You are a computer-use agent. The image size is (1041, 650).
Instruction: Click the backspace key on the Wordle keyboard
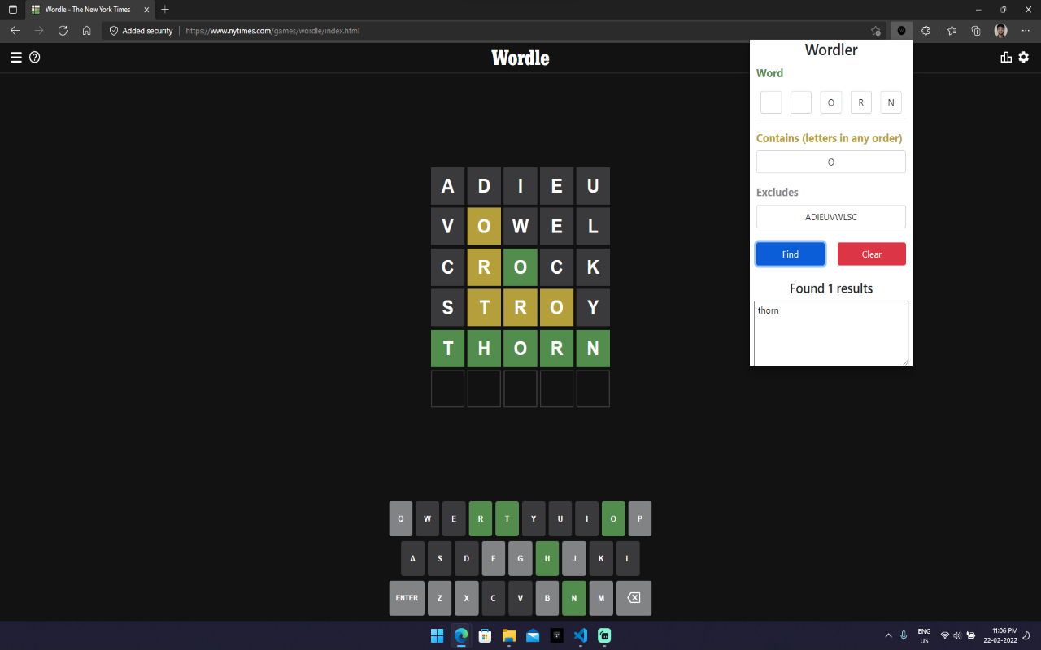click(633, 597)
